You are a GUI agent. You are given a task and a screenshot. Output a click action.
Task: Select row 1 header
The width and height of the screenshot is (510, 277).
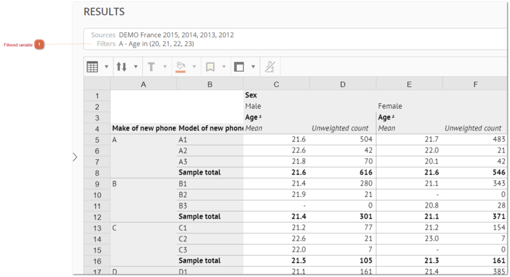[x=97, y=96]
